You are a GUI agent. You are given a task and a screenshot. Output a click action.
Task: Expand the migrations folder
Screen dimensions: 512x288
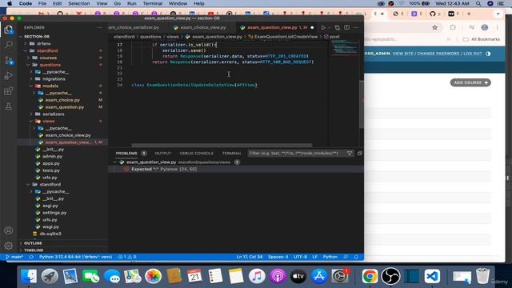click(54, 79)
